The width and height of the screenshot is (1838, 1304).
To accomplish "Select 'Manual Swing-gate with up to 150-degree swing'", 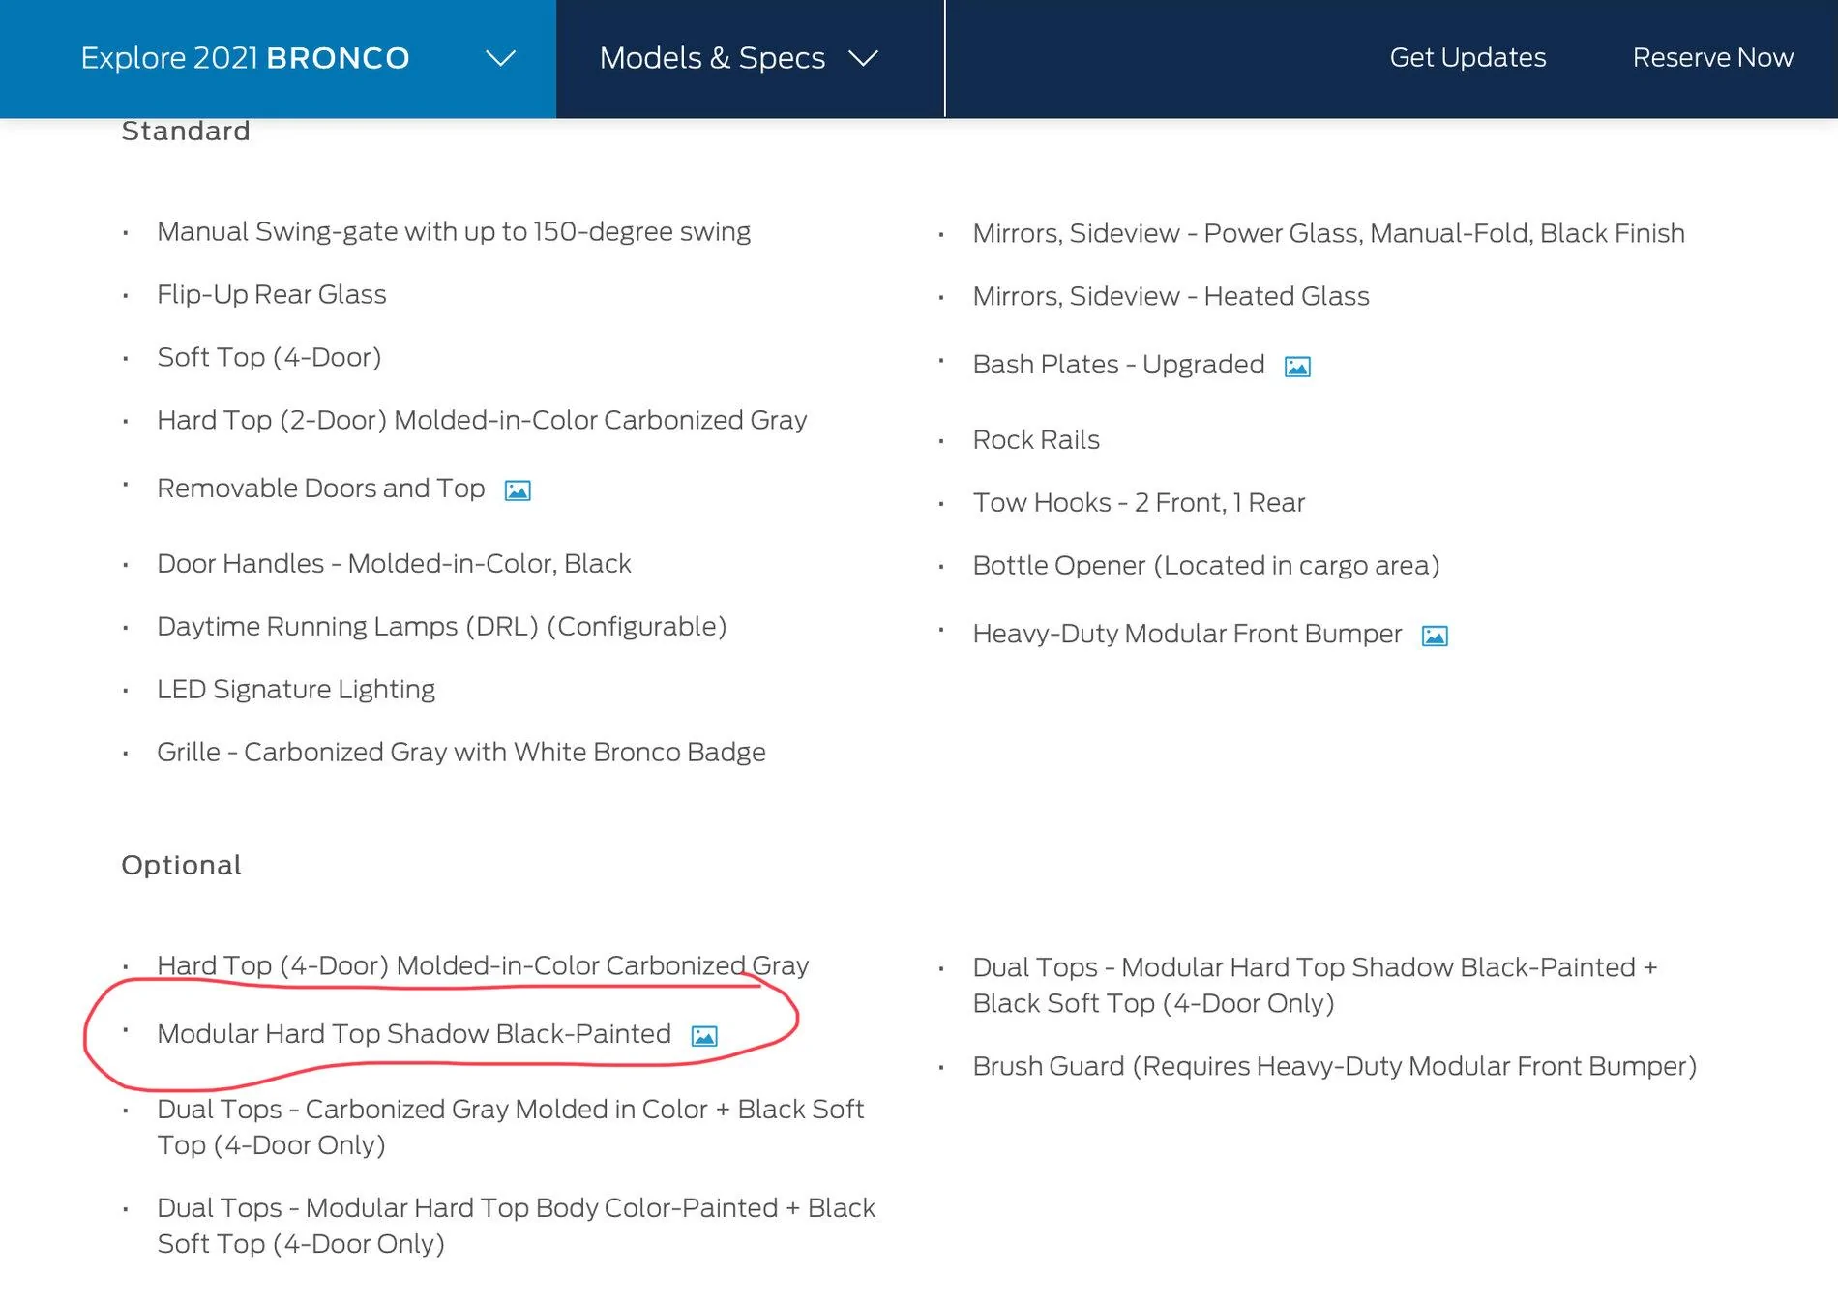I will pyautogui.click(x=454, y=232).
